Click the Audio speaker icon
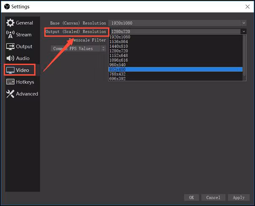255x206 pixels. click(10, 58)
